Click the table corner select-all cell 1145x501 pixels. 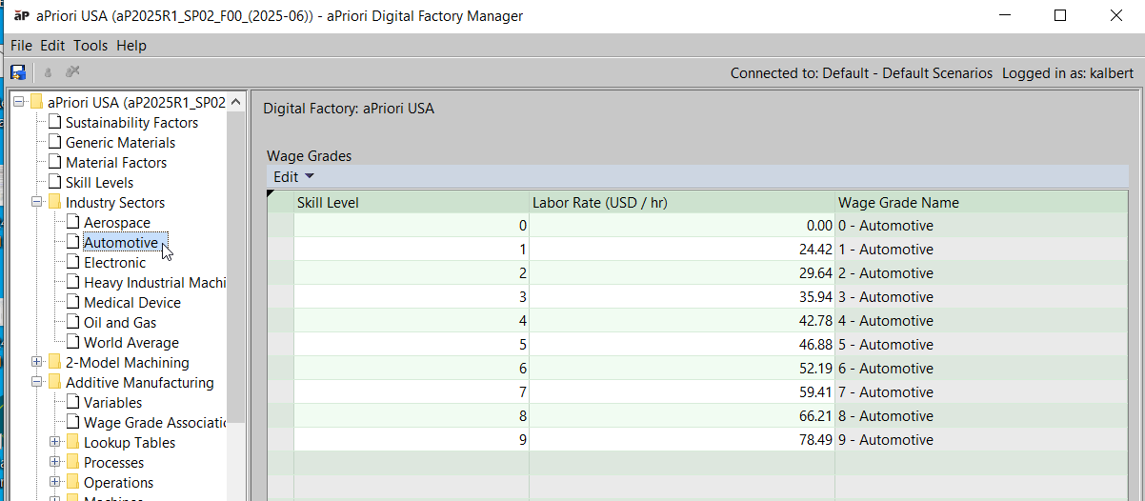click(280, 202)
